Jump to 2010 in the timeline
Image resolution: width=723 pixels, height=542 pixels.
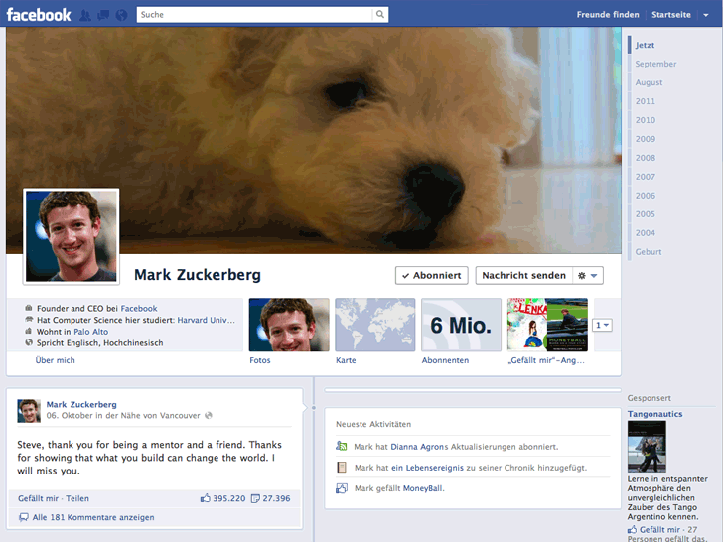646,120
